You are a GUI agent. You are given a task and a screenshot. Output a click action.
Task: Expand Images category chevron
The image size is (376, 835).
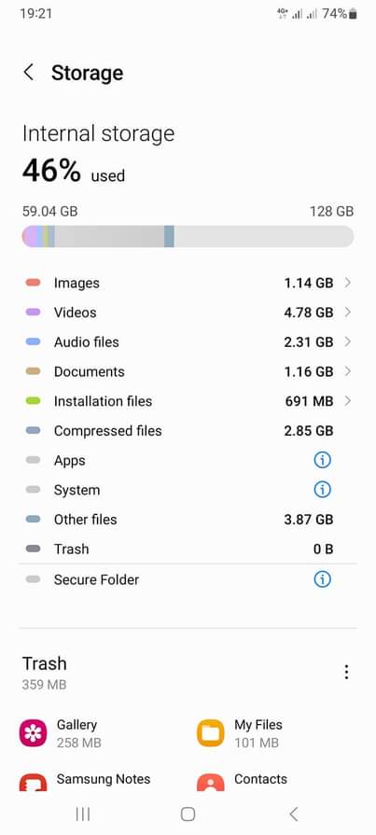(348, 283)
